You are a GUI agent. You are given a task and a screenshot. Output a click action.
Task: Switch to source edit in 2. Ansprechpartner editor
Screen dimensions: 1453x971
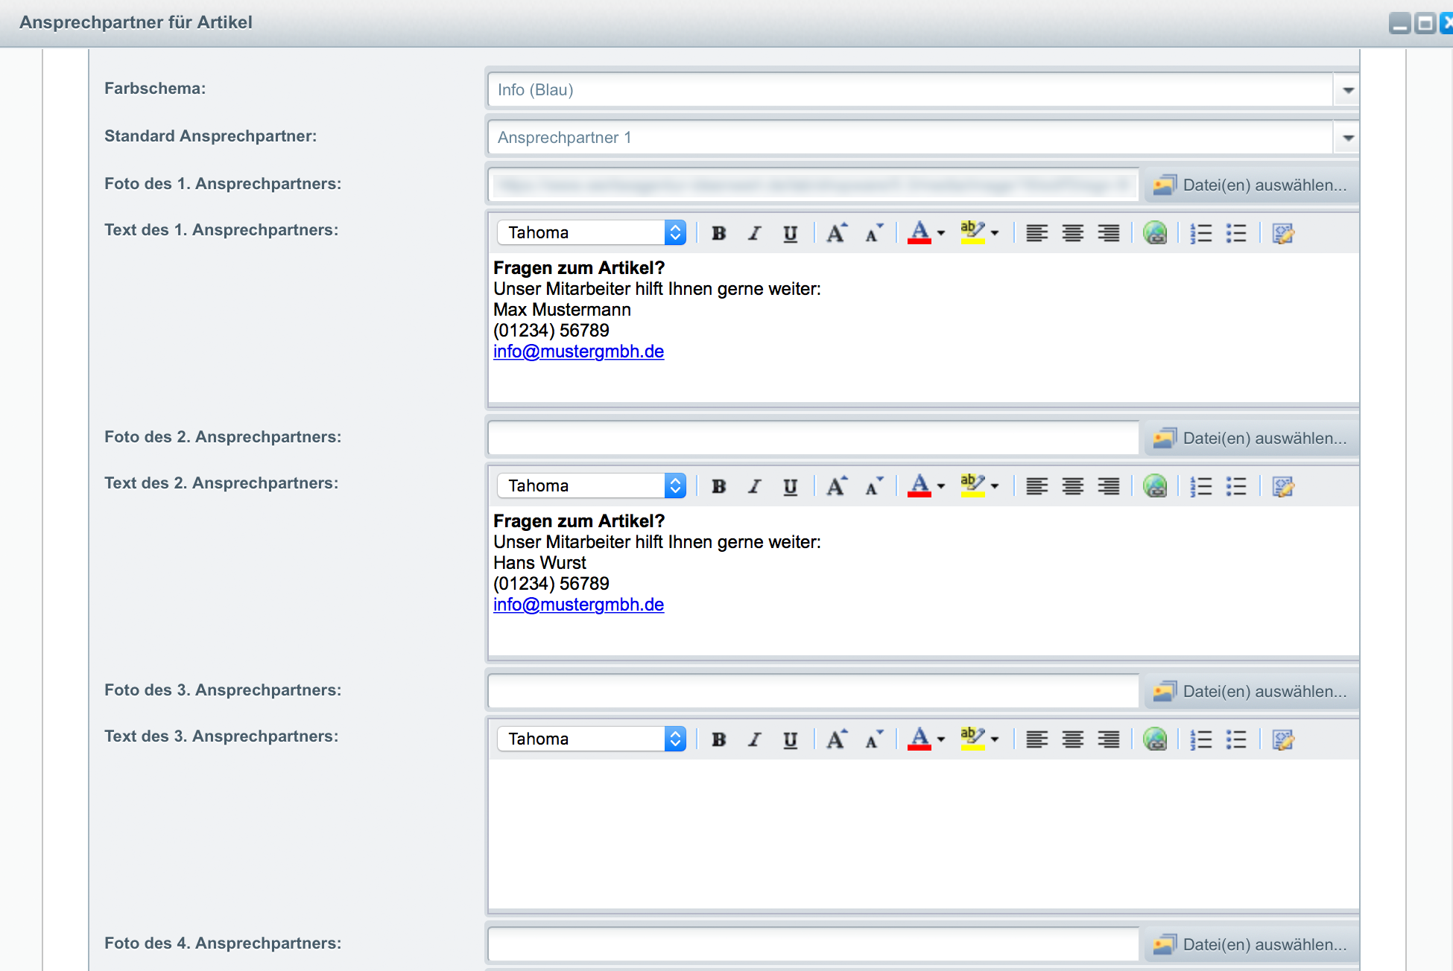click(1283, 486)
